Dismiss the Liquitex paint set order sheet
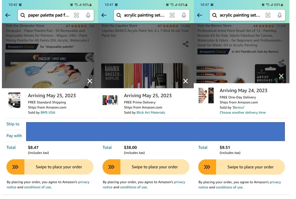 [186, 81]
